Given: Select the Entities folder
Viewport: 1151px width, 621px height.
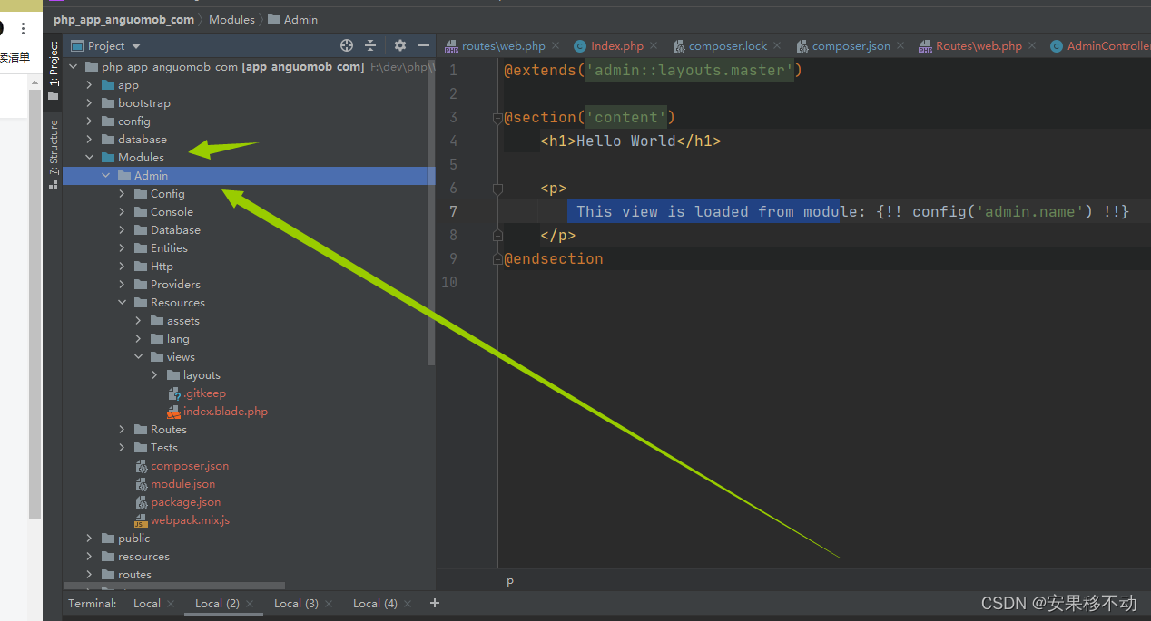Looking at the screenshot, I should 169,248.
